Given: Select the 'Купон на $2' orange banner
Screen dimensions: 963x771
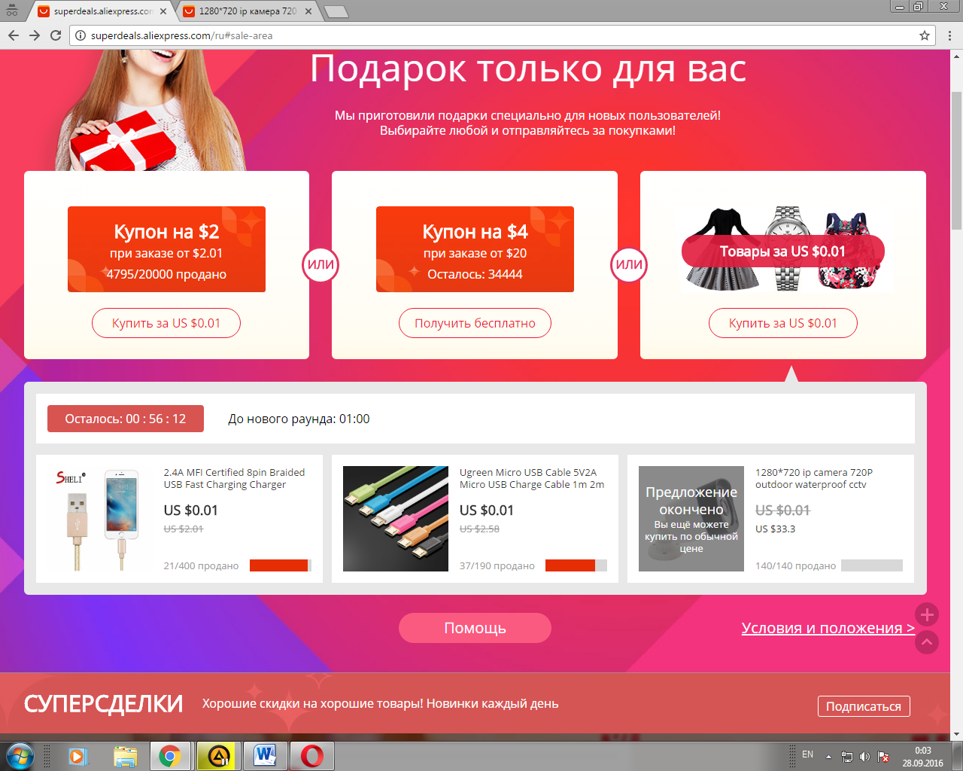Looking at the screenshot, I should (166, 249).
